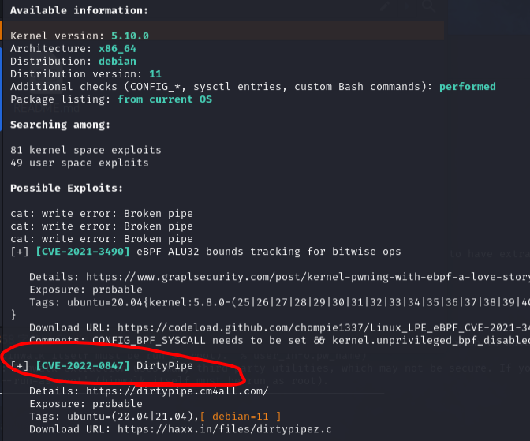Click the '81 kernel space exploits' line

tap(86, 150)
